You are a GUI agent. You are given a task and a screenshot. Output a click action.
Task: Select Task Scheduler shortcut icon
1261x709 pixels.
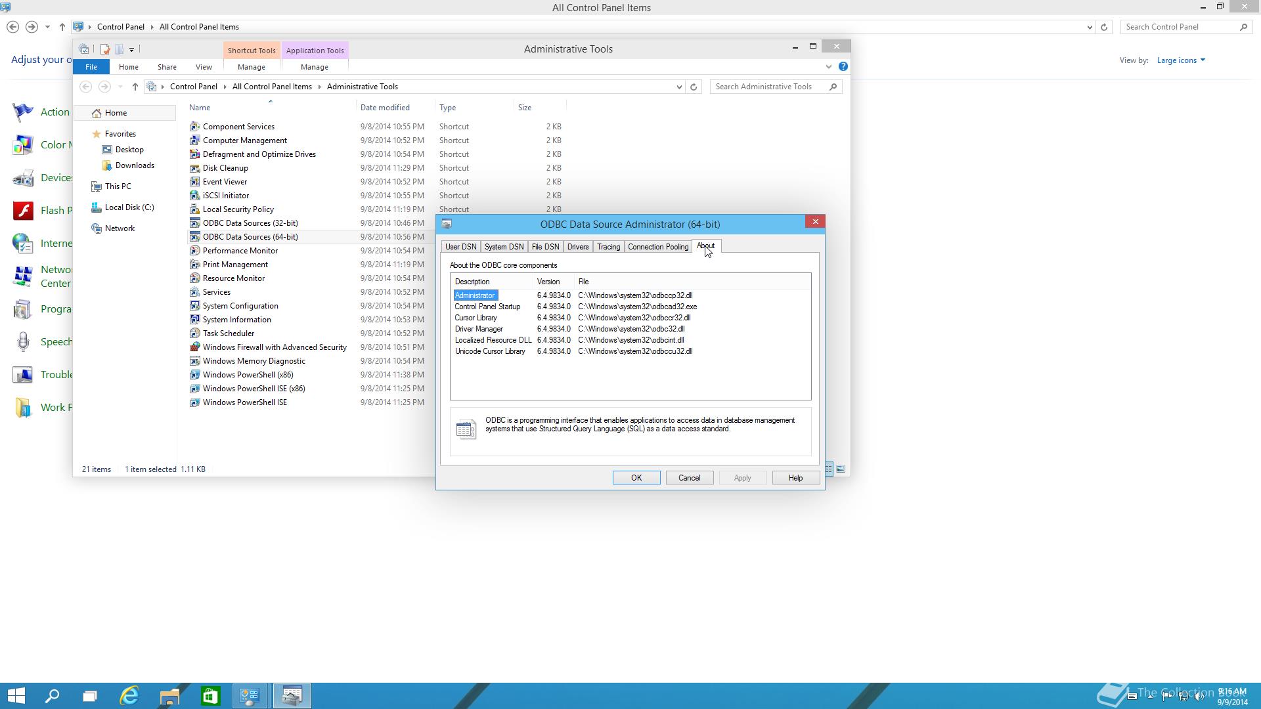pos(194,333)
